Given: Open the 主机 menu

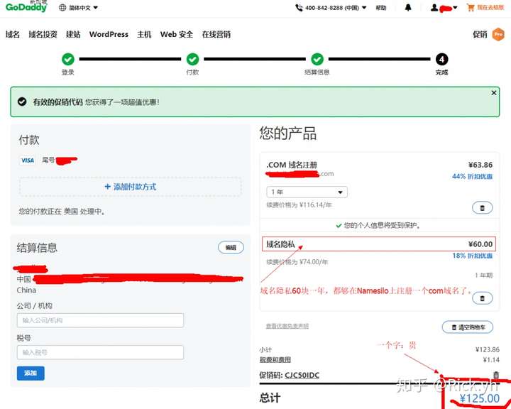Looking at the screenshot, I should coord(144,34).
